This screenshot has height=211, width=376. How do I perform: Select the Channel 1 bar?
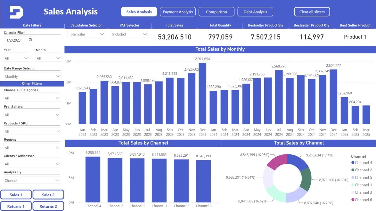[x=159, y=181]
